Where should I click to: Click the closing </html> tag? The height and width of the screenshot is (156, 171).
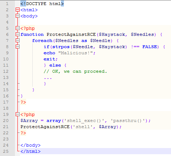click(30, 151)
